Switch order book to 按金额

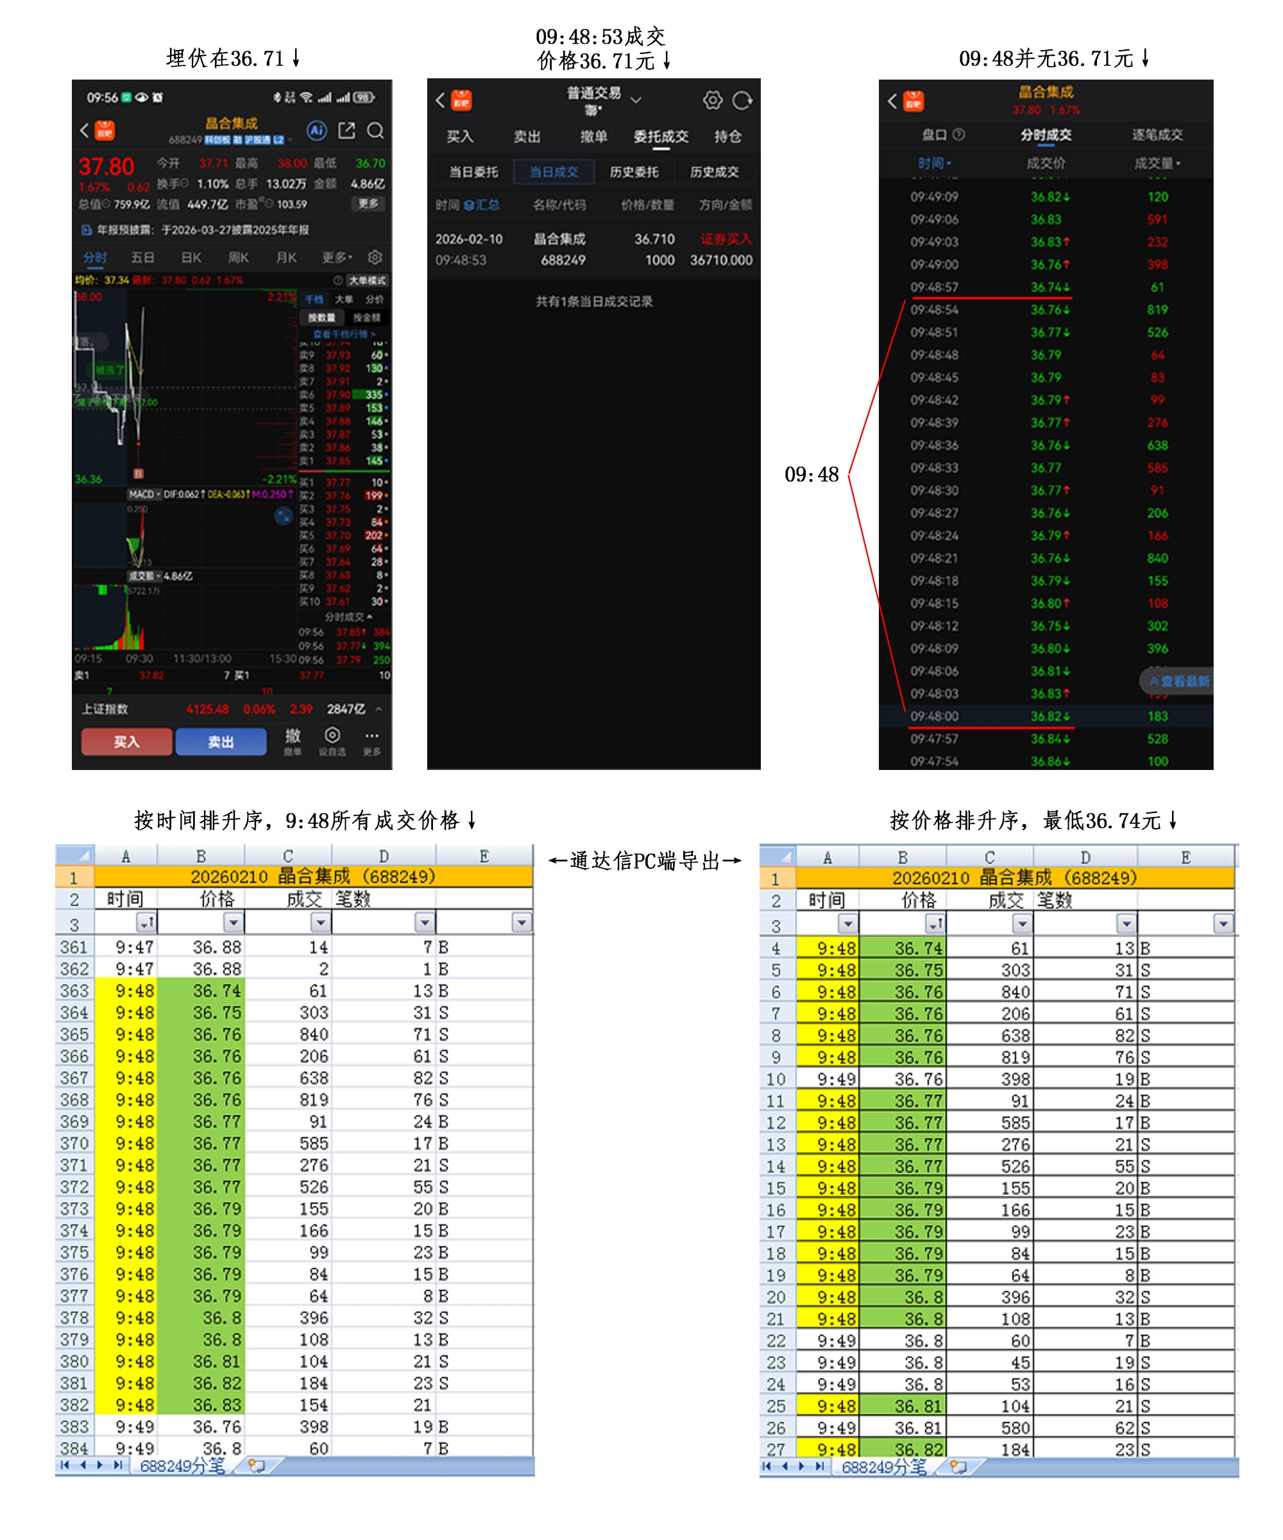click(366, 318)
